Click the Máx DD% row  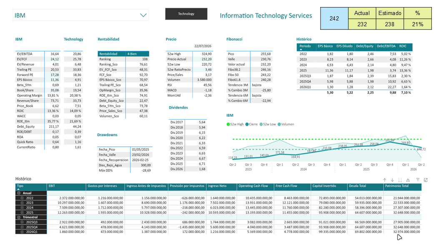125,170
